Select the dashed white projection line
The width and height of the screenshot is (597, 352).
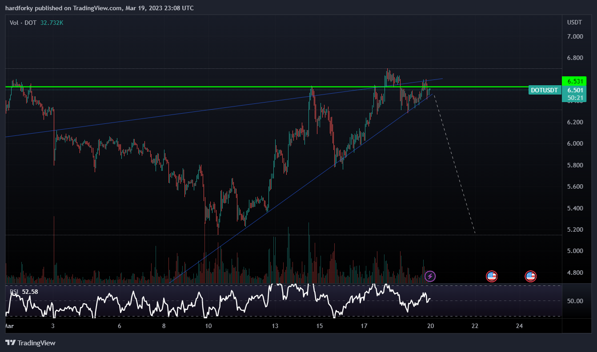(x=455, y=164)
